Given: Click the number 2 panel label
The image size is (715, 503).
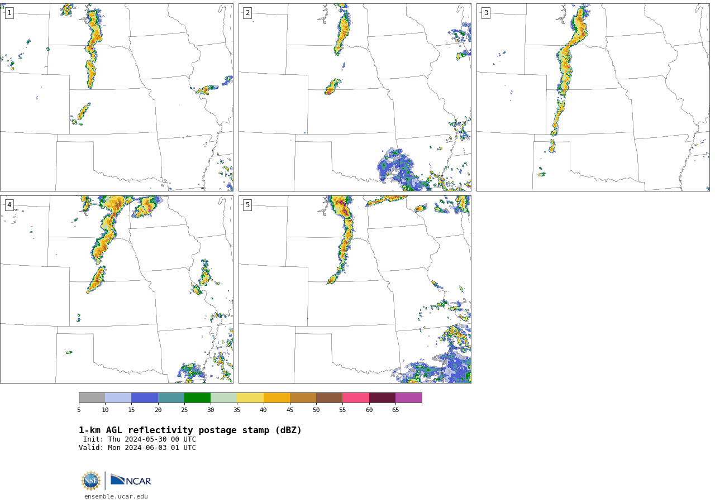Looking at the screenshot, I should (x=247, y=13).
